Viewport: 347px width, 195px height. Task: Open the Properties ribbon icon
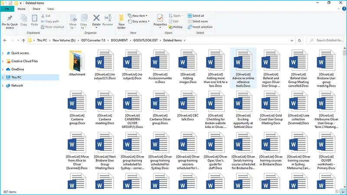pos(160,18)
